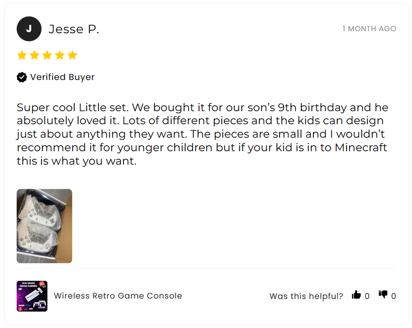Click the second rating star
The height and width of the screenshot is (328, 412).
pyautogui.click(x=34, y=55)
